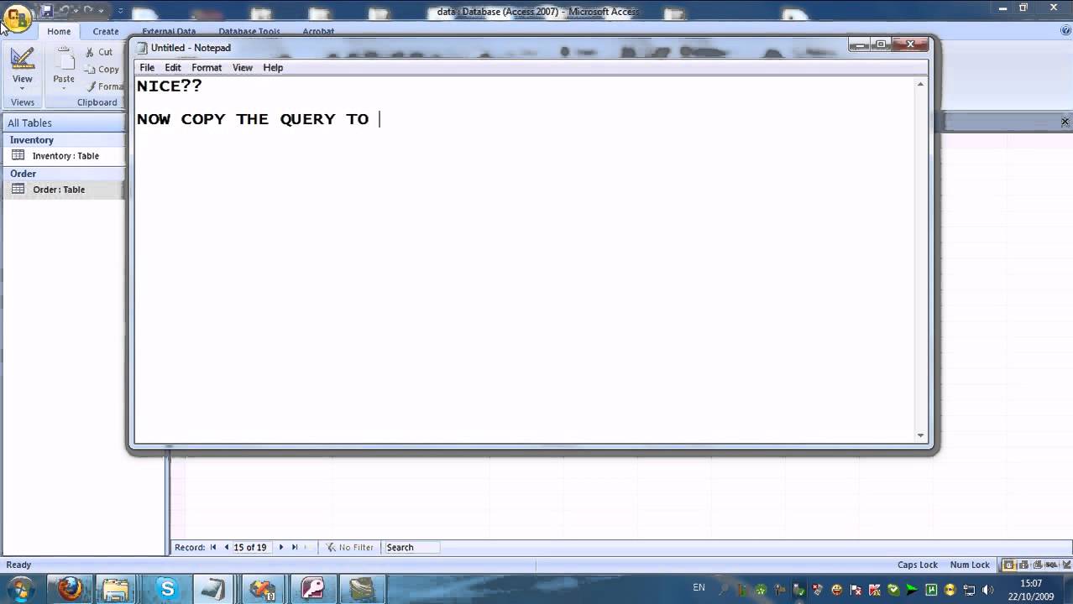Click Redo in Access quick access toolbar

(x=87, y=11)
